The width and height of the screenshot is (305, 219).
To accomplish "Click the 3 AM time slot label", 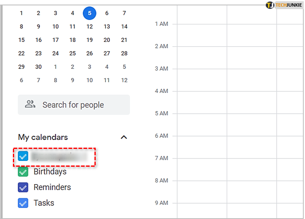I will click(161, 69).
